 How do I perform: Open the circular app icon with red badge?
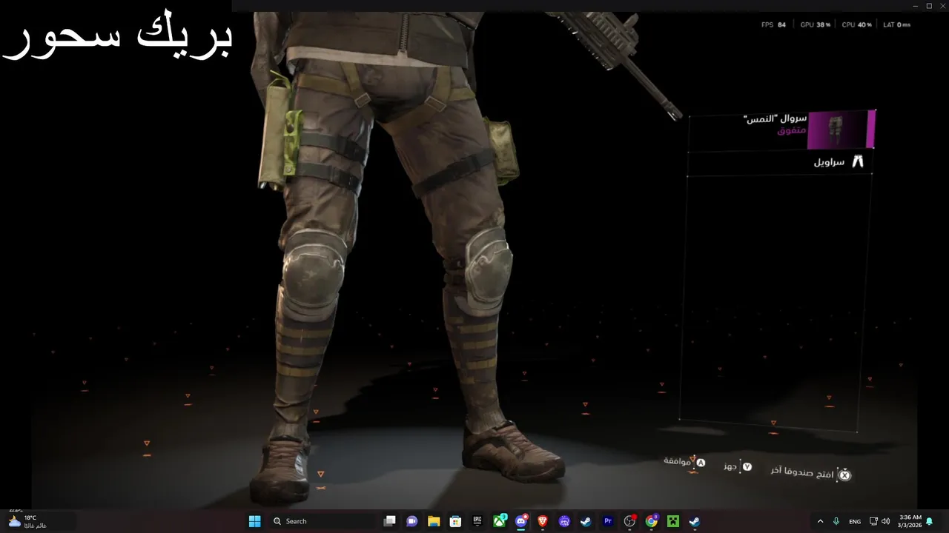pos(630,521)
